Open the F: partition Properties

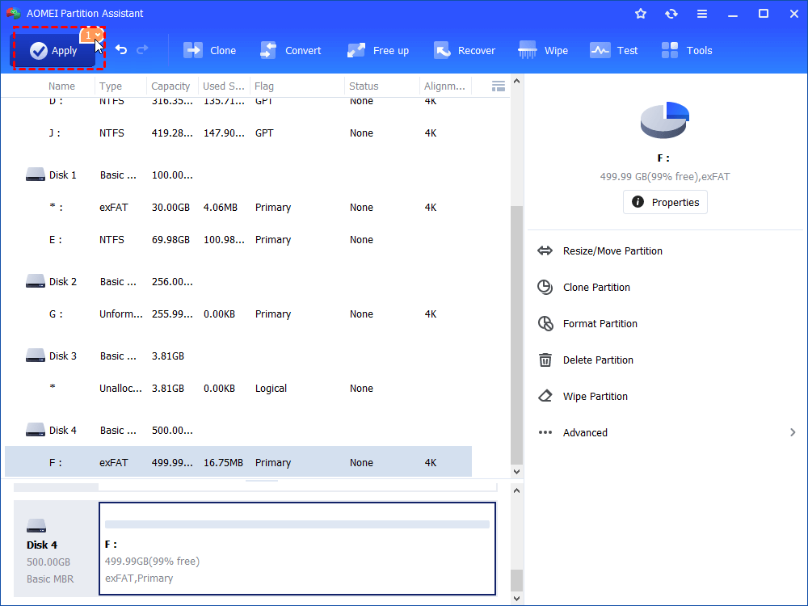(665, 202)
